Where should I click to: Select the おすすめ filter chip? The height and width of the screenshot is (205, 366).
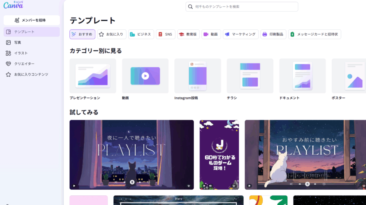coord(82,35)
